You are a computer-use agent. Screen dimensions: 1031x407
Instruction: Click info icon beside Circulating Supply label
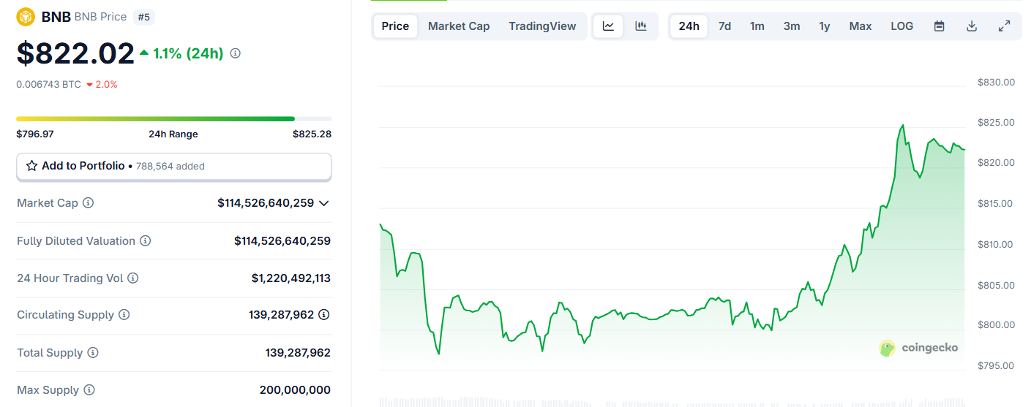(124, 315)
